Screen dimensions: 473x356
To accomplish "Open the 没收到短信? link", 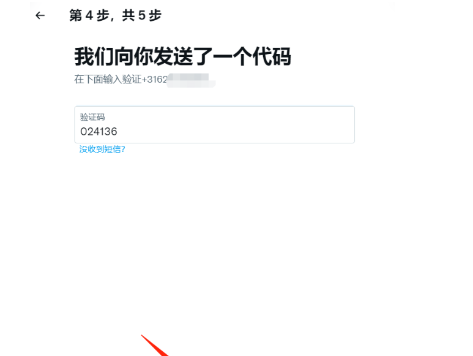I will (x=102, y=149).
